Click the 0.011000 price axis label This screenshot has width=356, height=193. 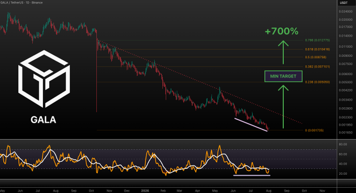tap(346, 47)
